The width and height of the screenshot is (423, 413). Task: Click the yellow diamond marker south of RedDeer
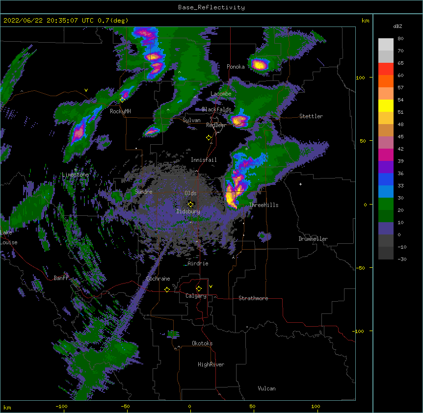click(x=209, y=138)
